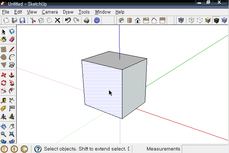Image resolution: width=229 pixels, height=153 pixels.
Task: Select the Paint Bucket tool
Action: click(4, 39)
